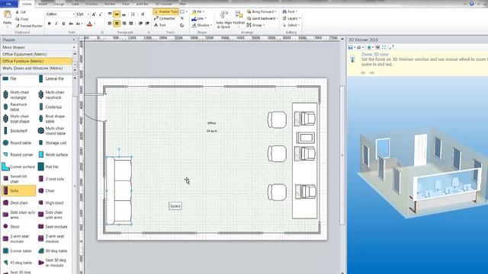
Task: Expand the More Shapes menu
Action: pos(38,47)
